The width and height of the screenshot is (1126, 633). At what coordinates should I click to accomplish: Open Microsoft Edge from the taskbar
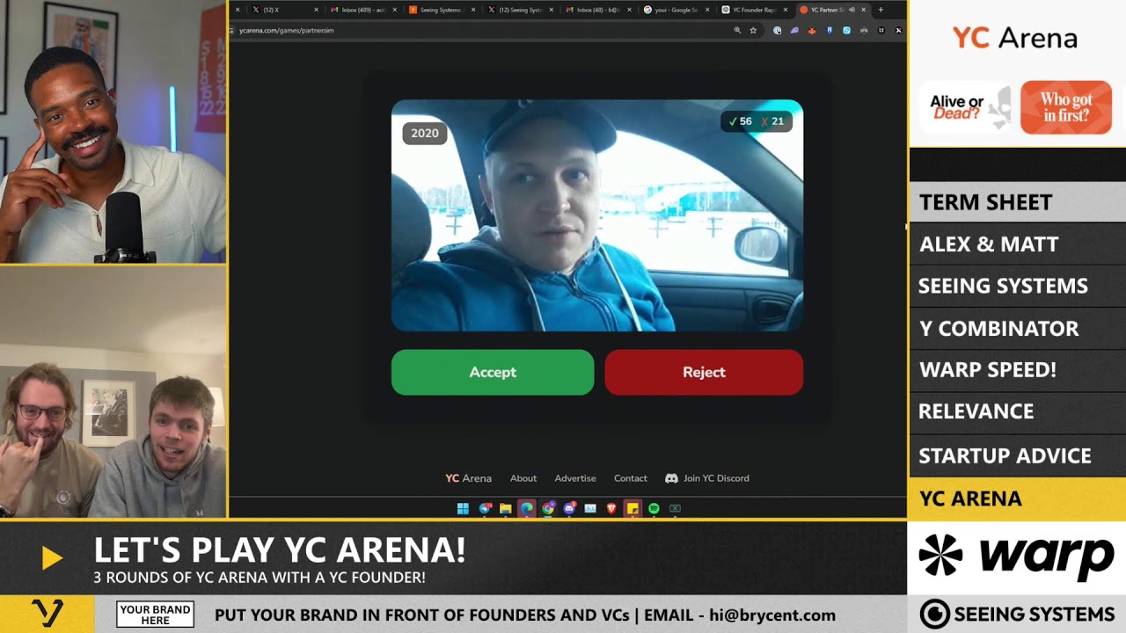point(527,508)
